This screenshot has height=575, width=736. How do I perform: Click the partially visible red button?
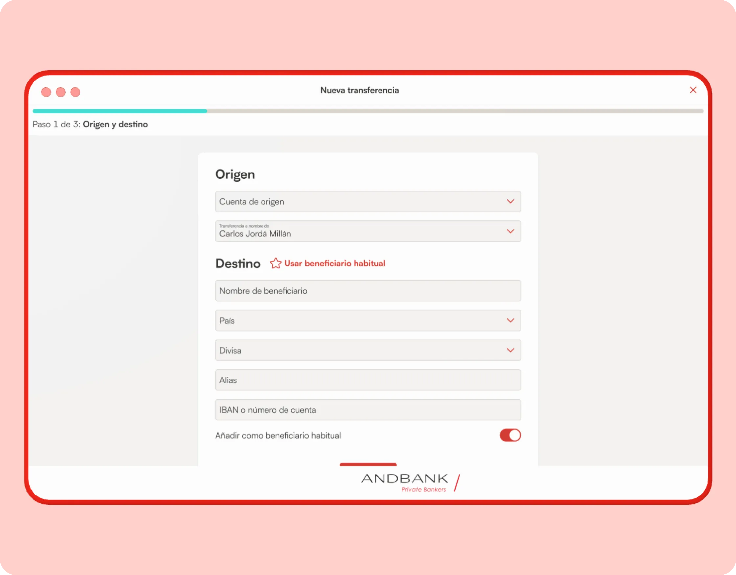pyautogui.click(x=368, y=464)
